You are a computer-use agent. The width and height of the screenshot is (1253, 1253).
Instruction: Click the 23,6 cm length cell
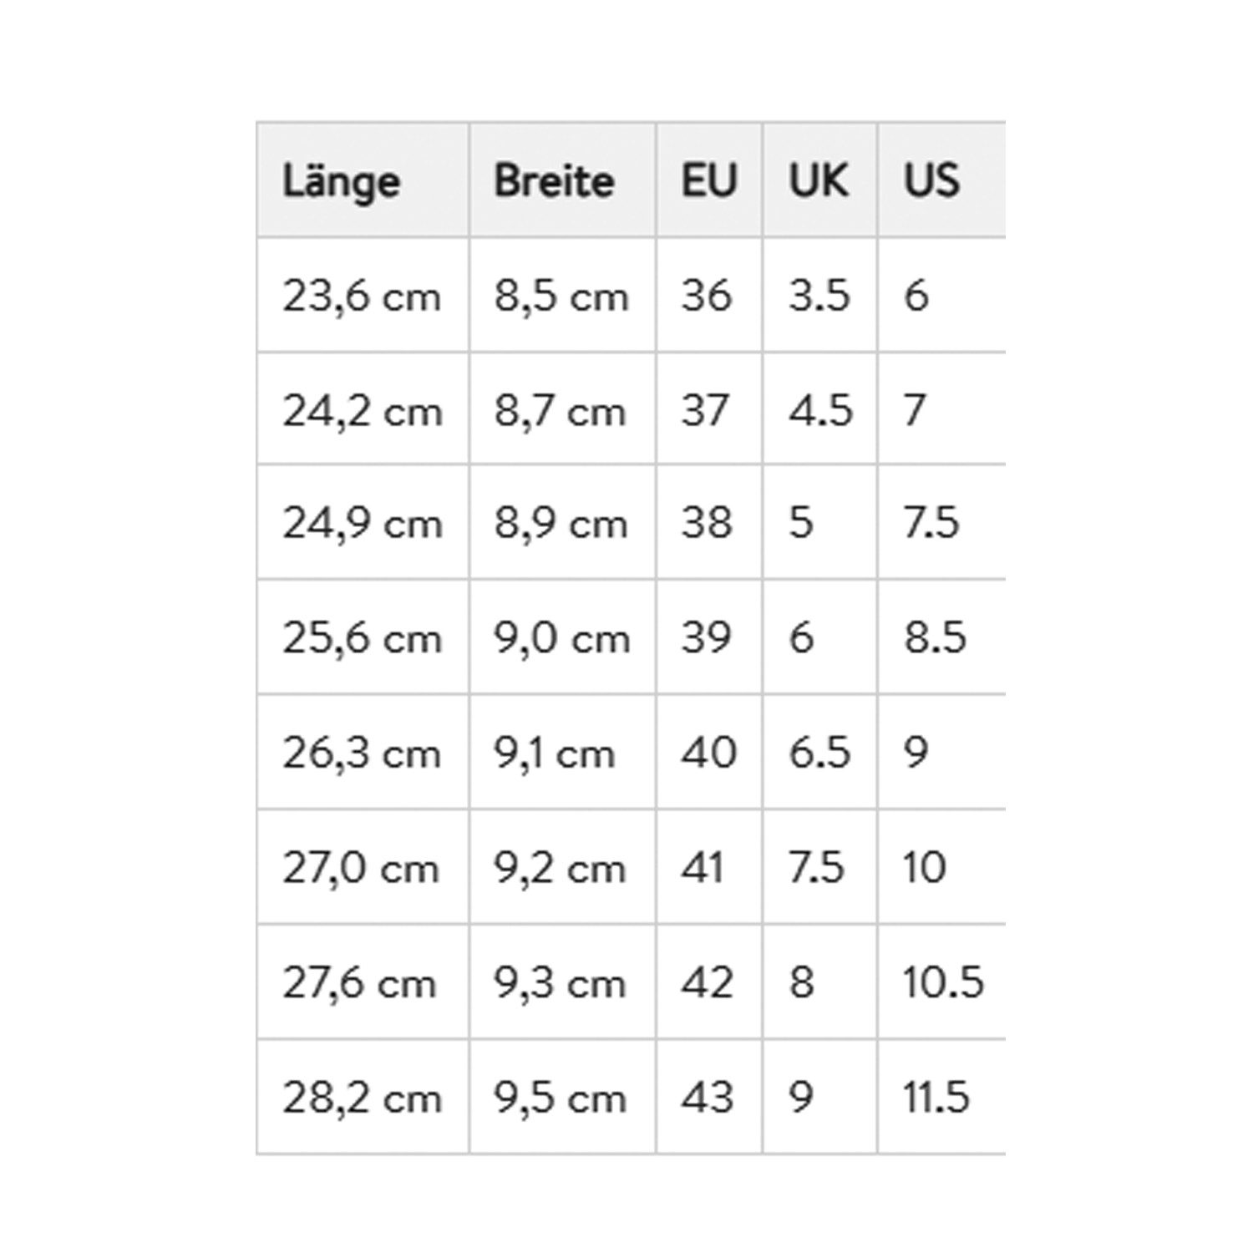[361, 296]
